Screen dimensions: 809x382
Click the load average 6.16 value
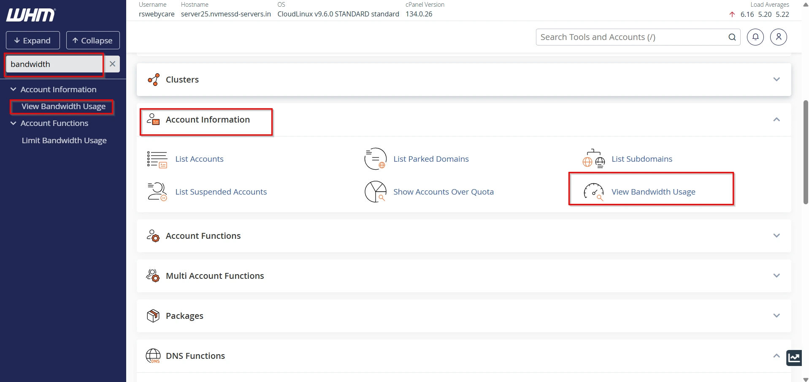[x=747, y=14]
